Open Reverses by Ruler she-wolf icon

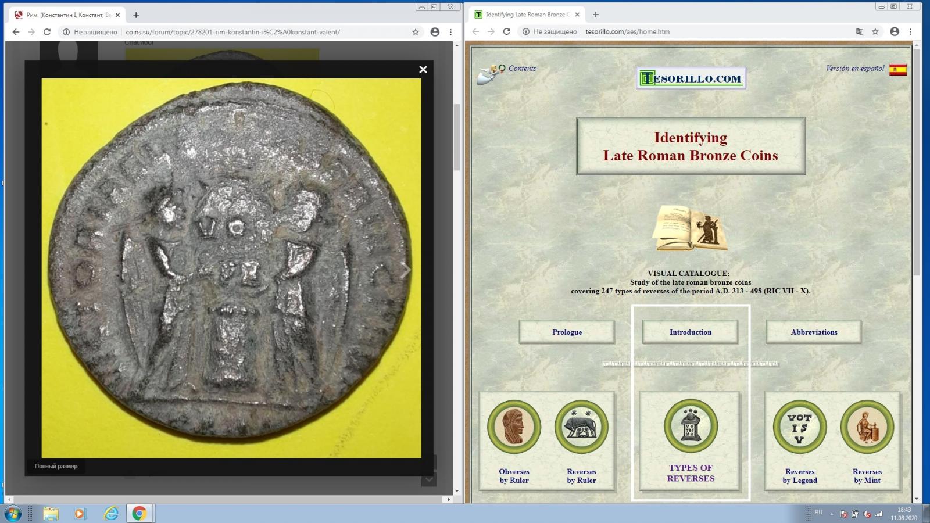pyautogui.click(x=581, y=428)
